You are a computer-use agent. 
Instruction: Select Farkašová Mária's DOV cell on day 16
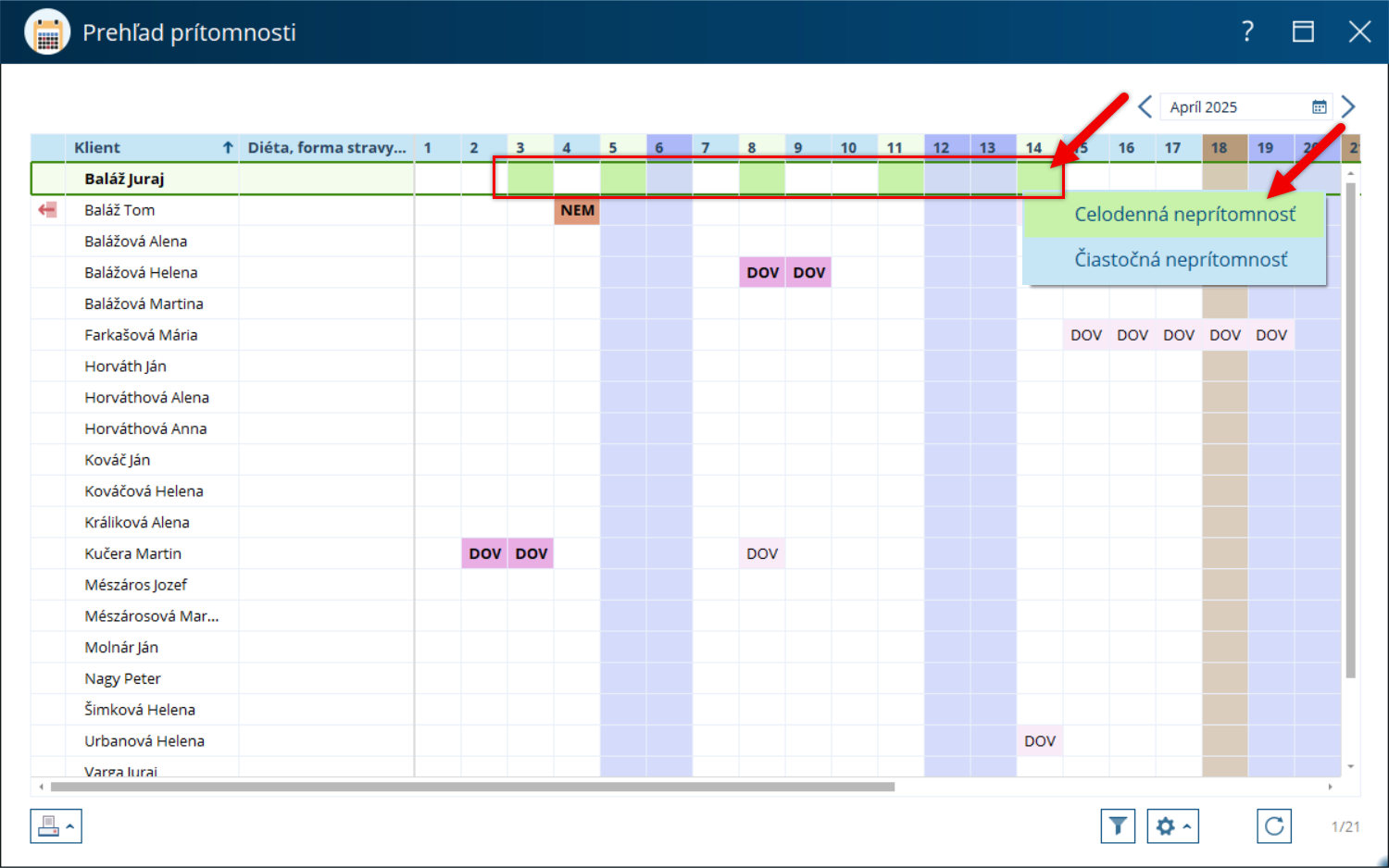pyautogui.click(x=1132, y=335)
